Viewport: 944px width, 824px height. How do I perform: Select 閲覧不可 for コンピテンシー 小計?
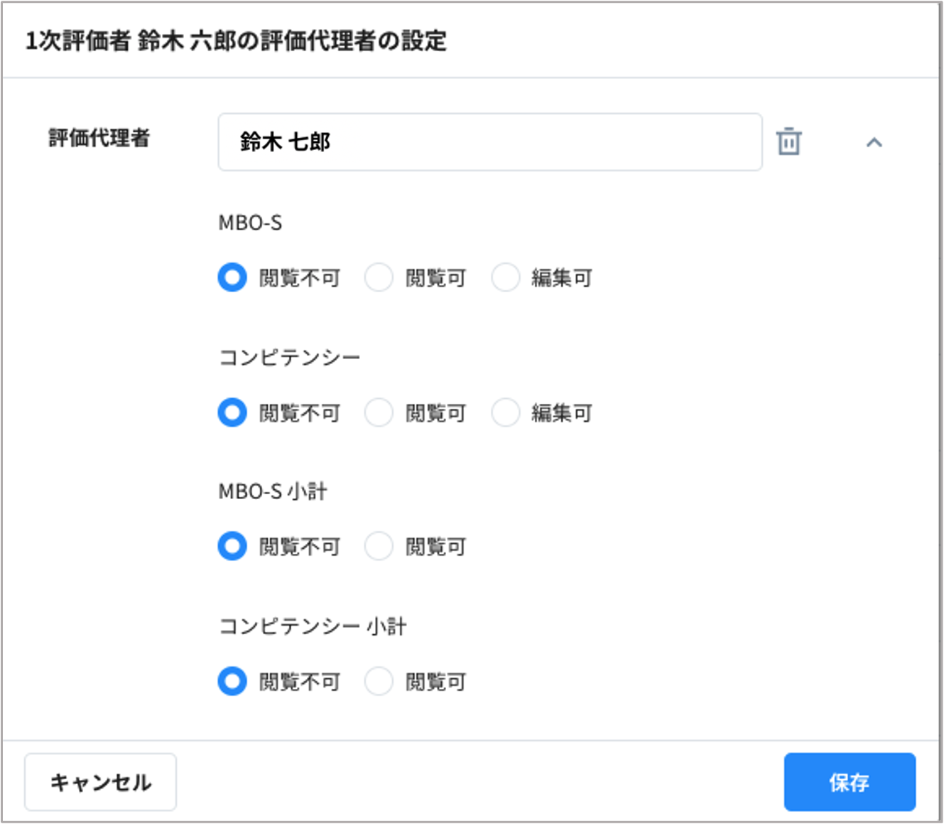[x=232, y=681]
